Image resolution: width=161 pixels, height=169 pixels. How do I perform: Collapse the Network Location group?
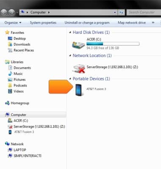click(x=70, y=56)
